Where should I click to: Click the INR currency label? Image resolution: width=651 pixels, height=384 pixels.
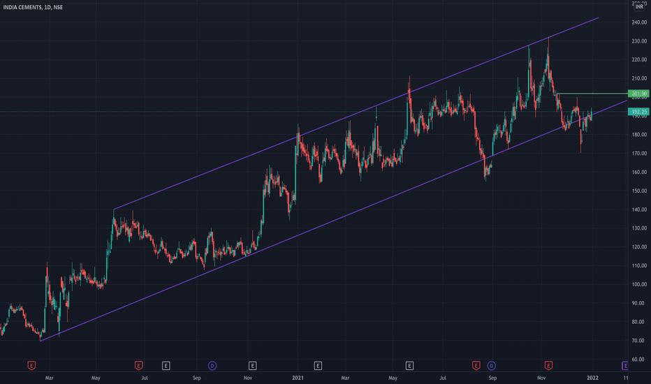tap(639, 7)
